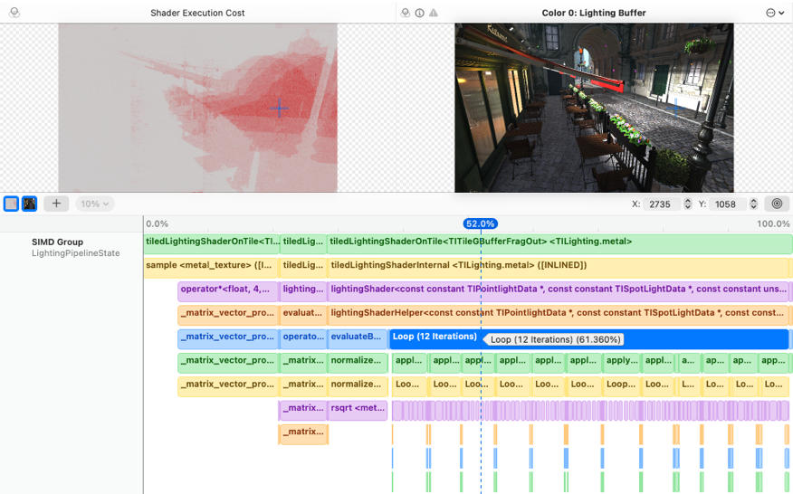
Task: Click the Y coordinate stepper arrows
Action: coord(753,204)
